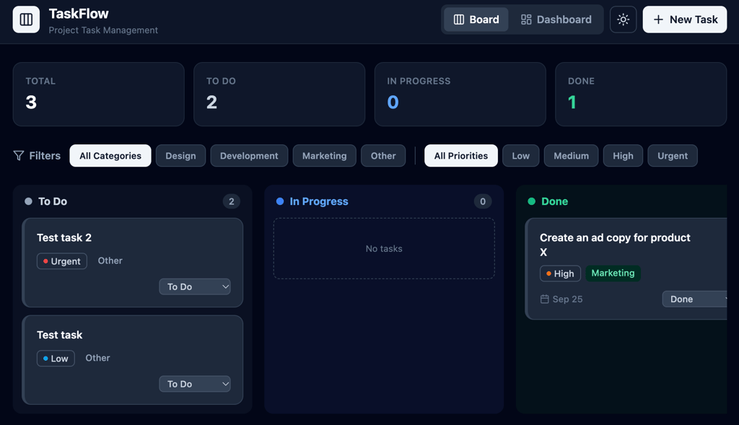Open the Test task card title
Viewport: 739px width, 425px height.
pyautogui.click(x=59, y=335)
